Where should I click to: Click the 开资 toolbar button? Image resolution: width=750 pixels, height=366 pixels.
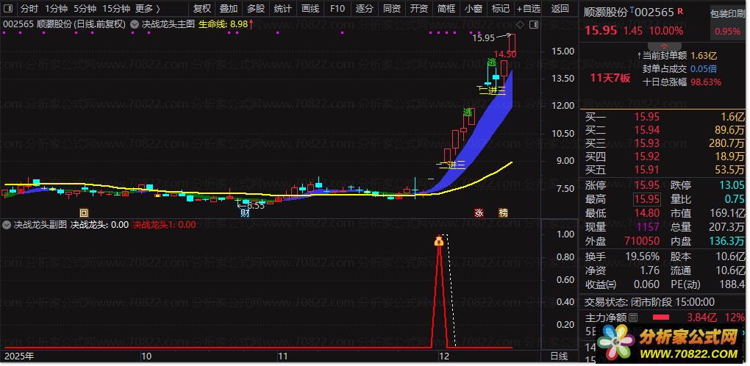pyautogui.click(x=419, y=9)
